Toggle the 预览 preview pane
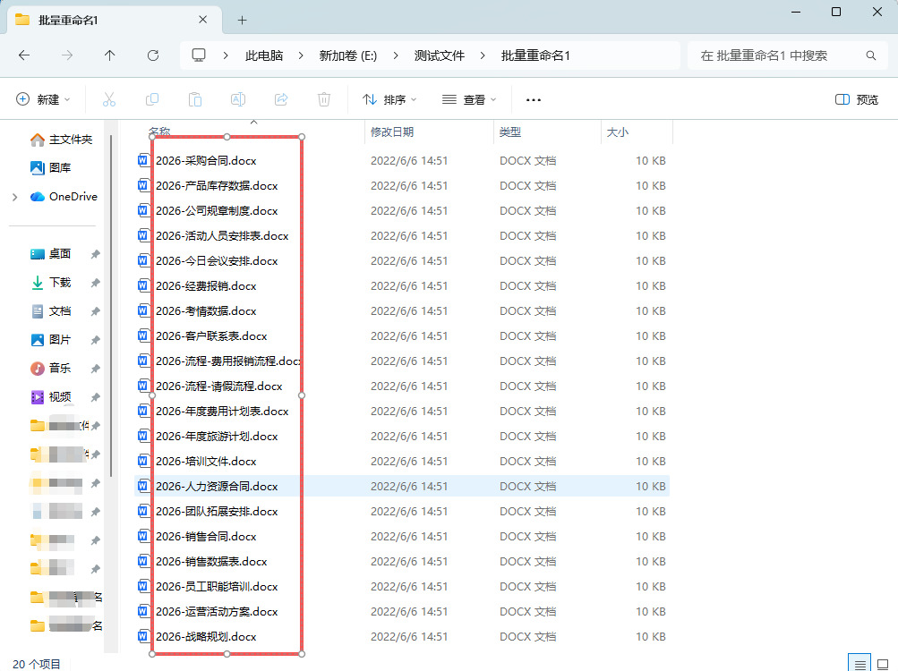Viewport: 898px width, 671px height. pos(857,99)
